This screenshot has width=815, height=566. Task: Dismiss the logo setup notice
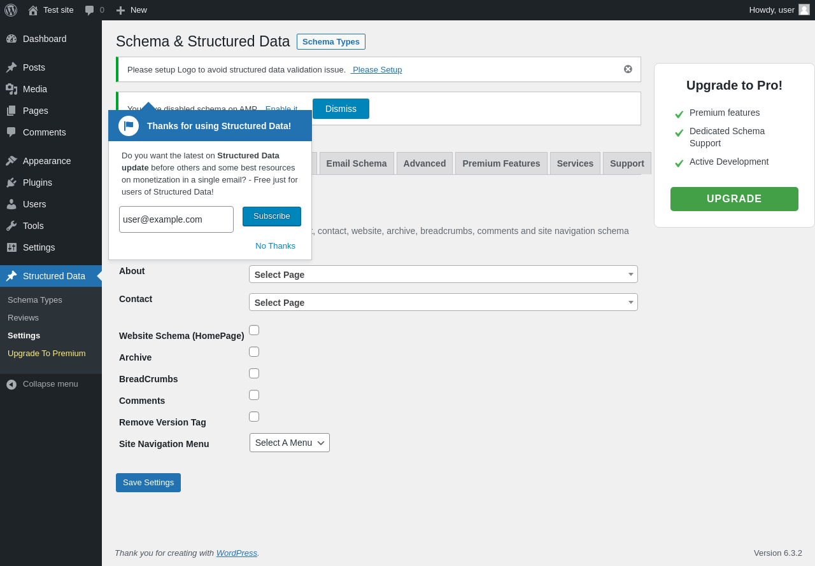[628, 69]
